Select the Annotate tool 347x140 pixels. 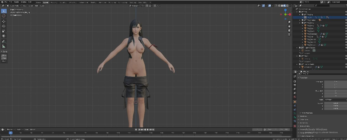pyautogui.click(x=4, y=42)
